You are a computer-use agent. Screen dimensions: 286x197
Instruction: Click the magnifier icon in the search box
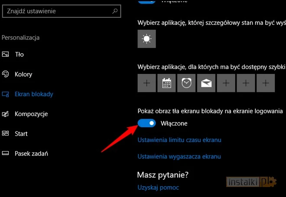click(115, 11)
